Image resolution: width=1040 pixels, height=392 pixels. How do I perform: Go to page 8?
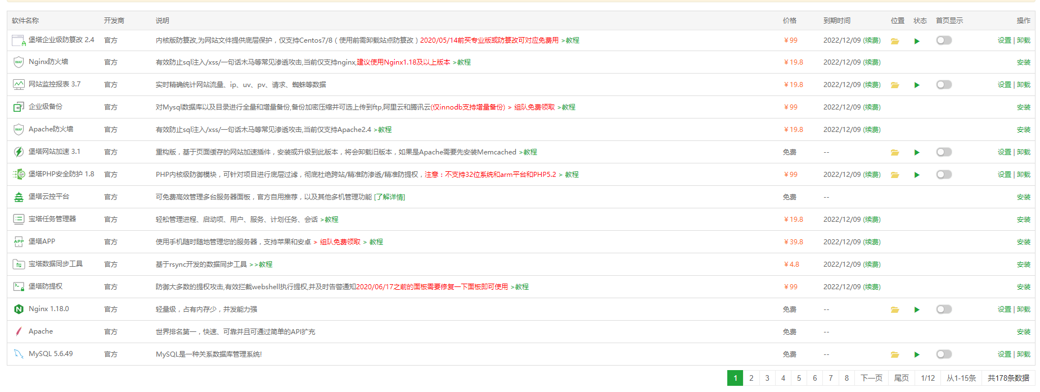(x=847, y=378)
